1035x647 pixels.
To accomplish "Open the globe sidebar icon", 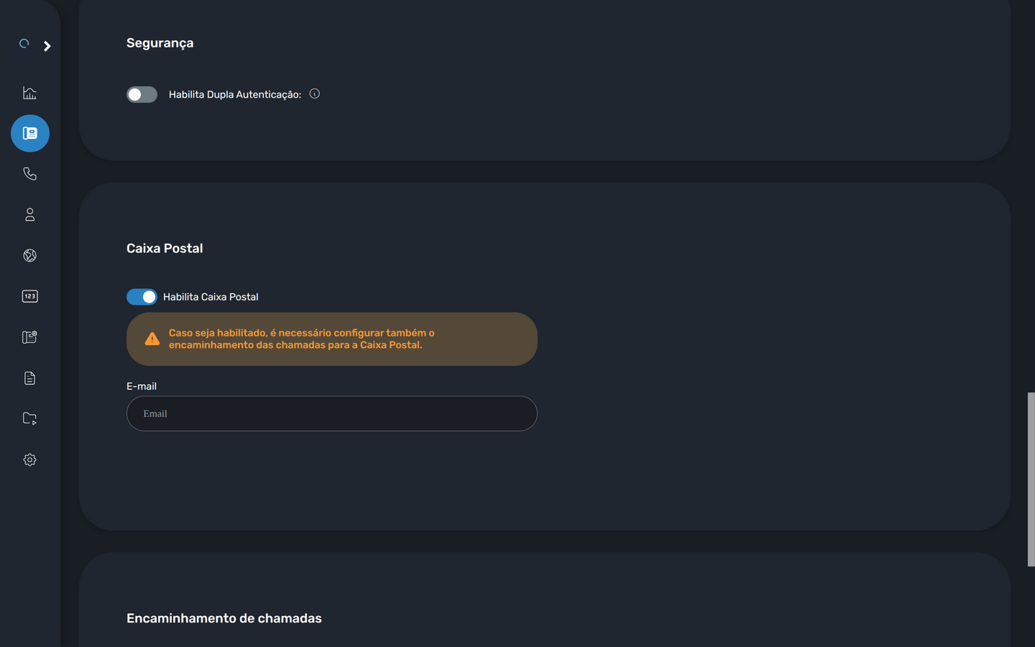I will 29,255.
